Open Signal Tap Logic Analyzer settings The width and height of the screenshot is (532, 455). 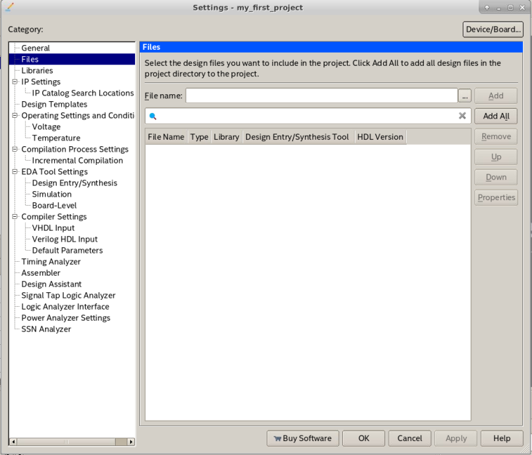coord(68,296)
